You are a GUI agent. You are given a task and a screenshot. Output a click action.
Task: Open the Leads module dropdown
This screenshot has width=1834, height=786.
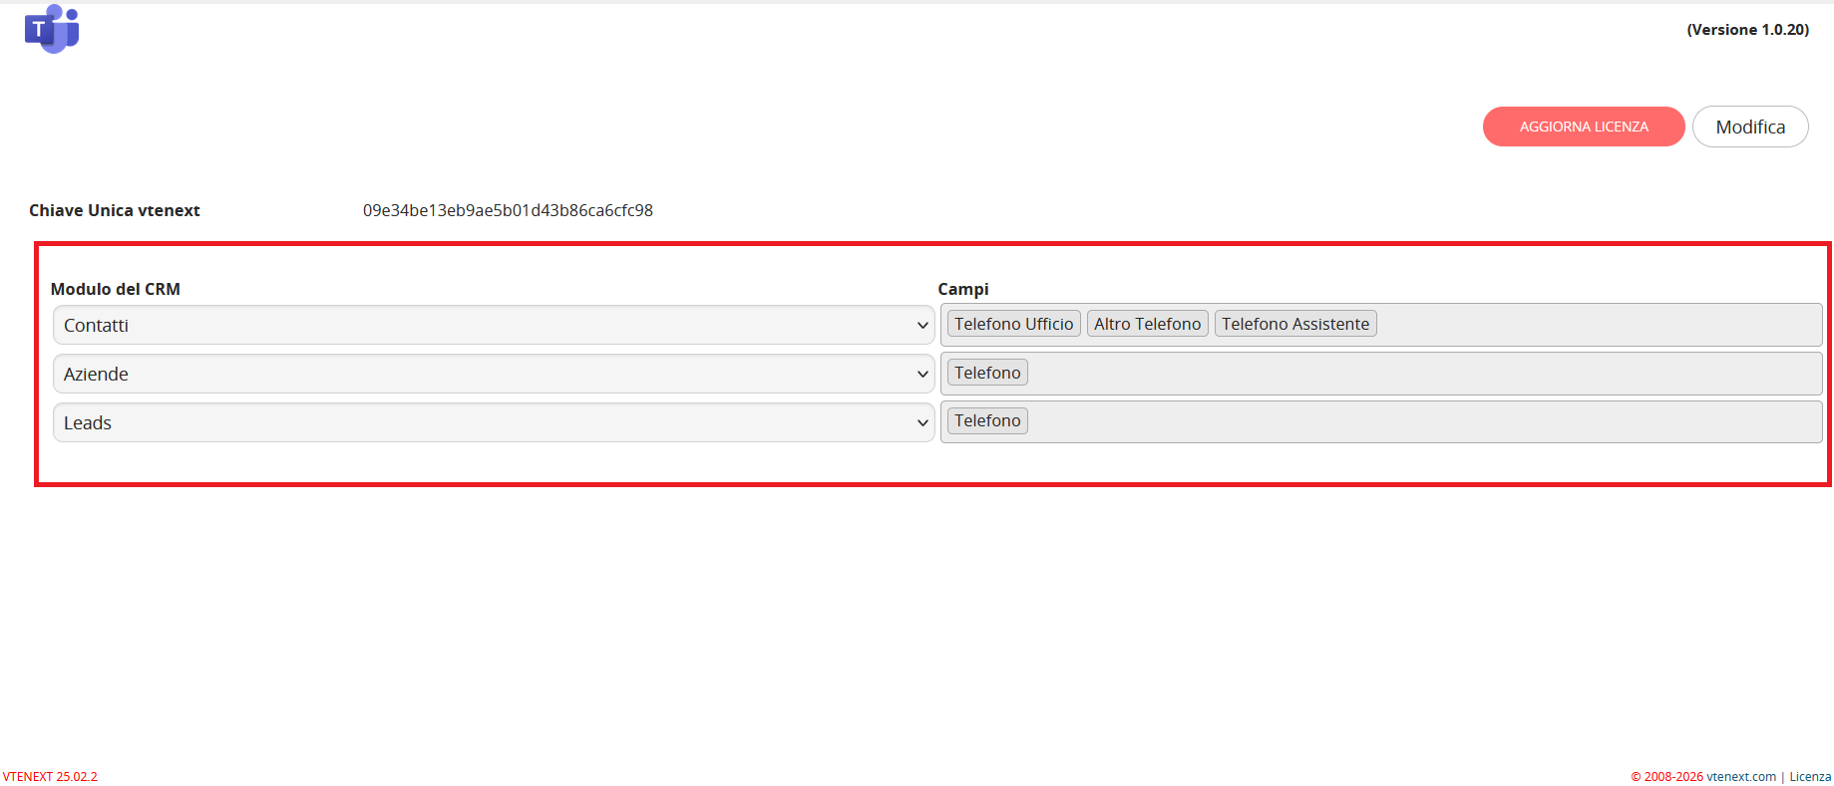494,422
